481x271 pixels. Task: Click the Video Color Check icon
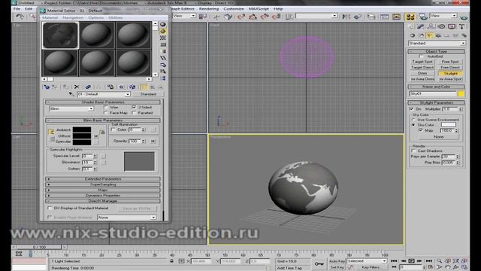pos(163,51)
